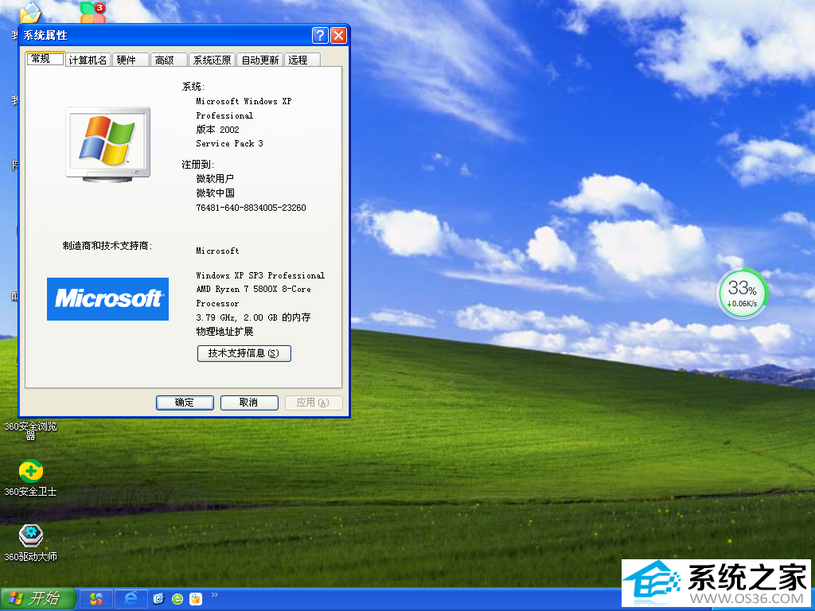Click the Windows XP monitor logo image

pos(108,145)
